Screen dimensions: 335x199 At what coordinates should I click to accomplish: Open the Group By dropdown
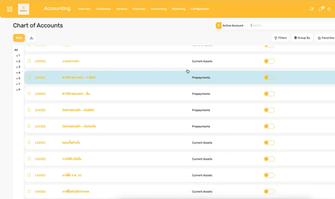pyautogui.click(x=302, y=37)
